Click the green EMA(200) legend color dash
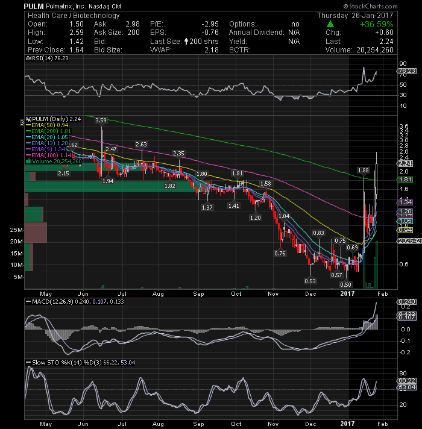This screenshot has height=429, width=422. point(28,131)
